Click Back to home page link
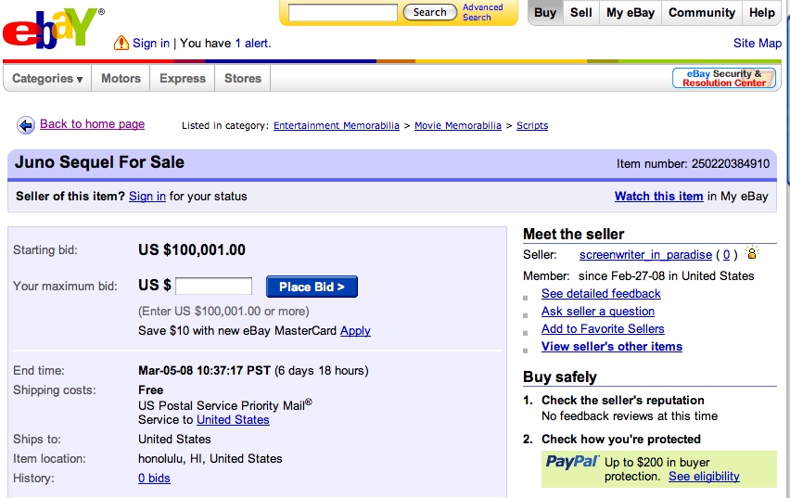Screen dimensions: 790x498 pyautogui.click(x=92, y=124)
